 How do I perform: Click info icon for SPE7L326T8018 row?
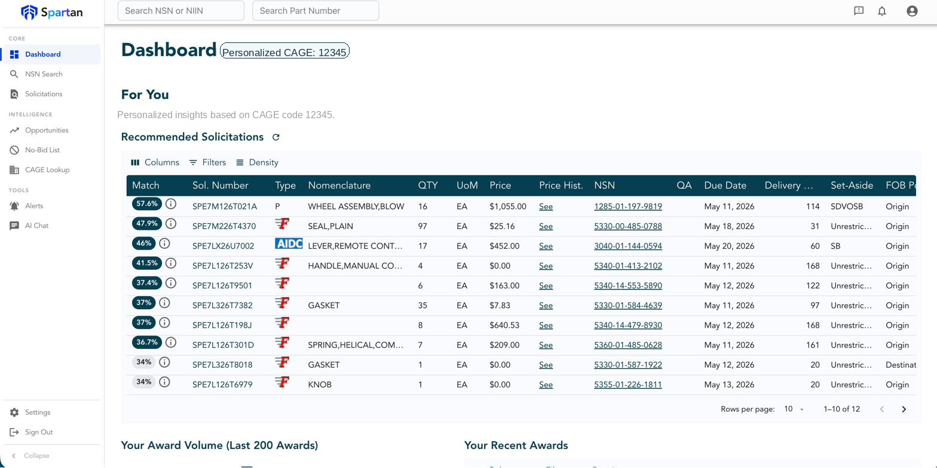(x=164, y=362)
